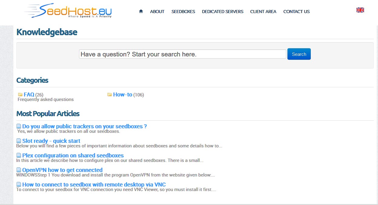Screen dimensions: 378x205
Task: Open 'Plex configuration on shared seedboxes' article
Action: [x=73, y=155]
